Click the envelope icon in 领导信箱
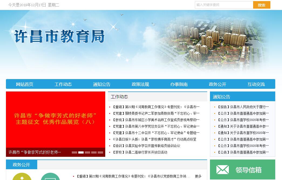 click(x=222, y=170)
